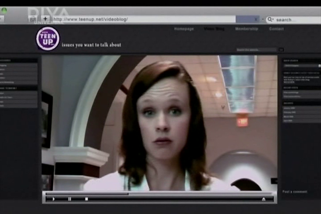Click the website search field below nav
This screenshot has height=214, width=321.
256,50
